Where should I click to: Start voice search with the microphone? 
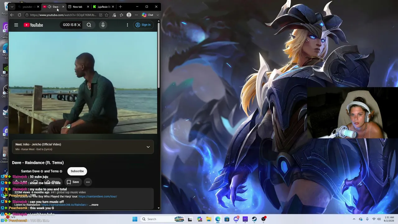point(103,25)
